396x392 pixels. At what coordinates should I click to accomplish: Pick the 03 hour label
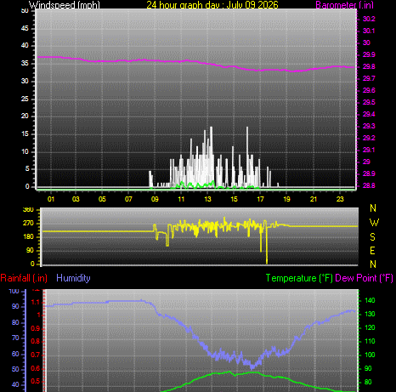click(x=76, y=199)
